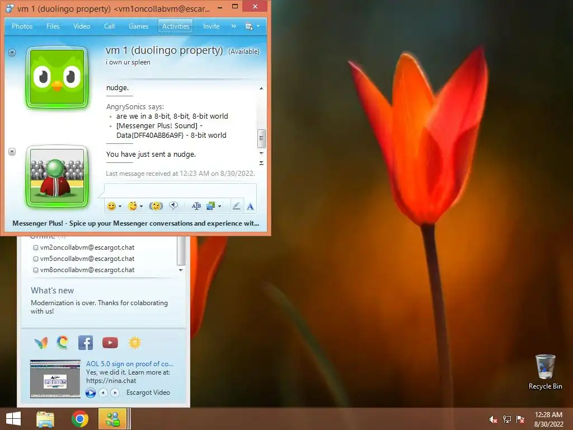
Task: Jump to conversation bottom arrow
Action: 261,163
